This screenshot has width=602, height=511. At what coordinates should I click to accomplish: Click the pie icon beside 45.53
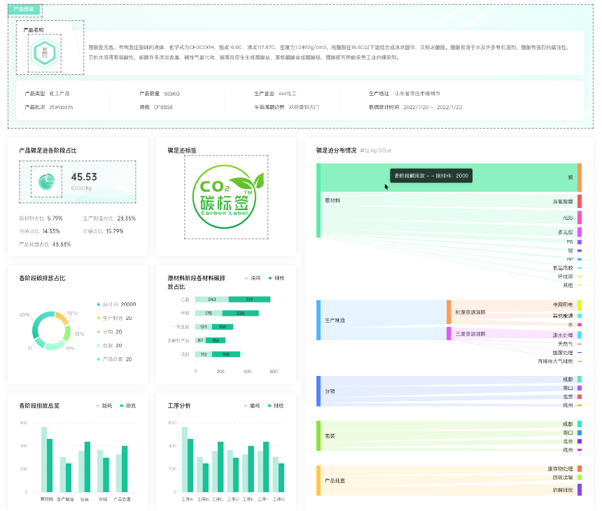46,181
